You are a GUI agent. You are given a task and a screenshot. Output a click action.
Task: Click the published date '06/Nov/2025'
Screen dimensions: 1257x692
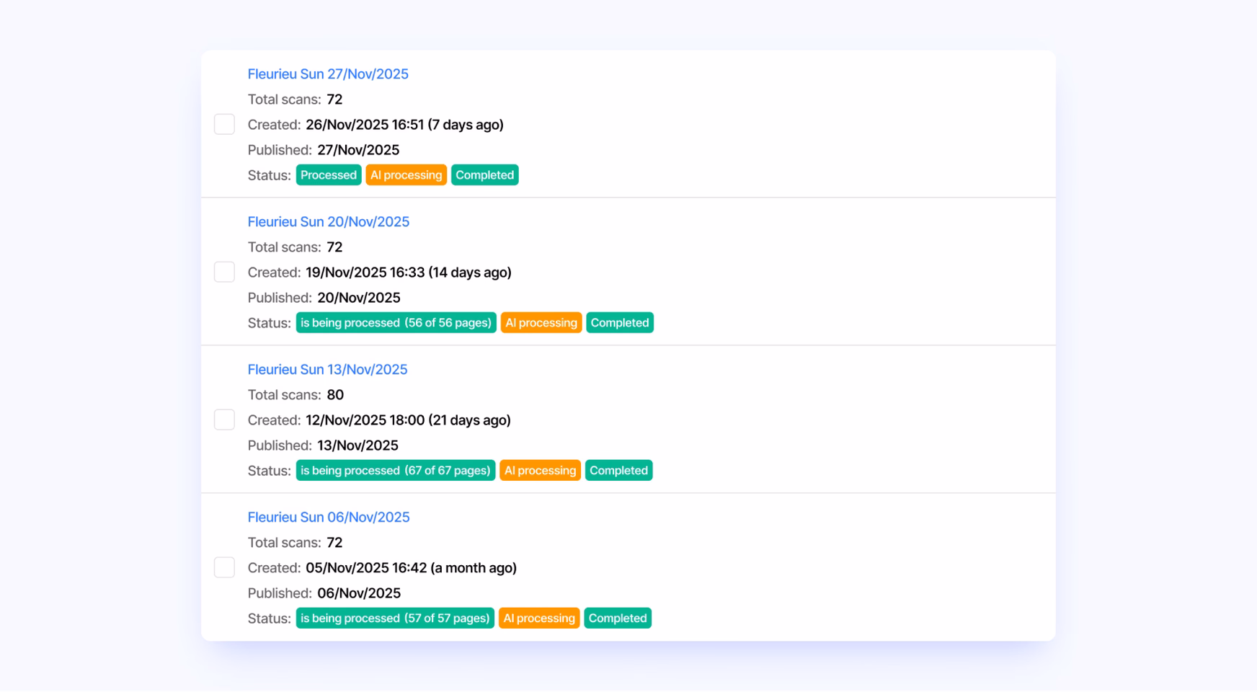point(359,593)
